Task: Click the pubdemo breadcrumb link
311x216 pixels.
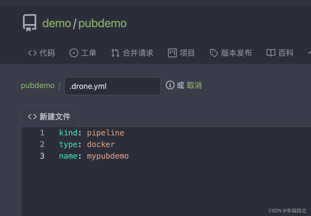Action: 38,86
